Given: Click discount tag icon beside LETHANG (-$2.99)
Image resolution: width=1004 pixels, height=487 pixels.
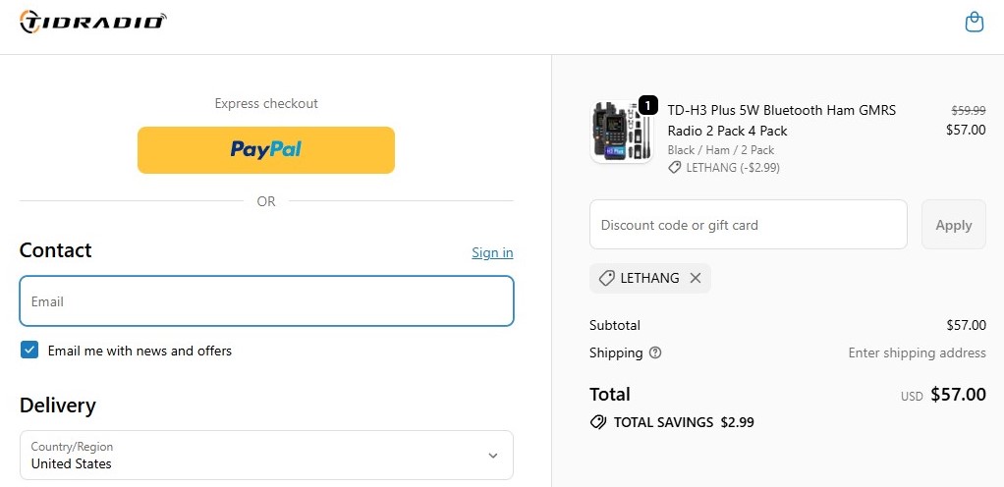Looking at the screenshot, I should pyautogui.click(x=675, y=168).
